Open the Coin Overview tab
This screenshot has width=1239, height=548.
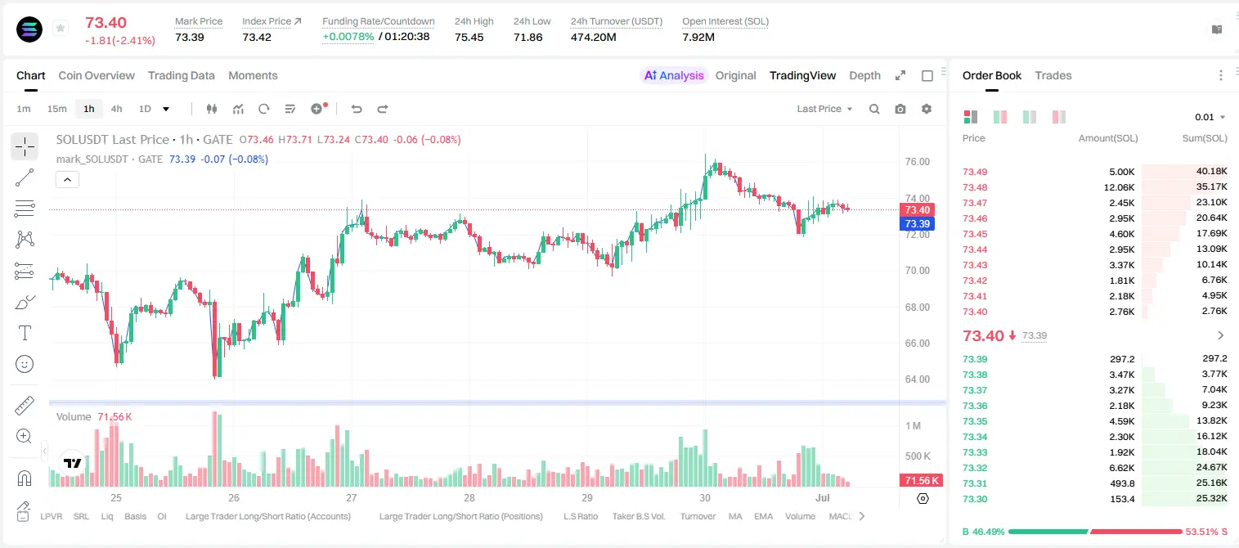pos(97,75)
